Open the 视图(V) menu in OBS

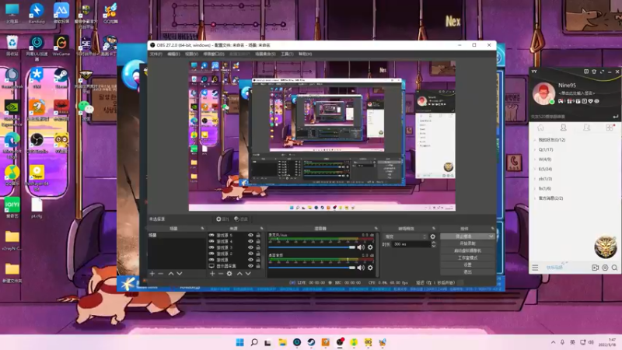[191, 54]
